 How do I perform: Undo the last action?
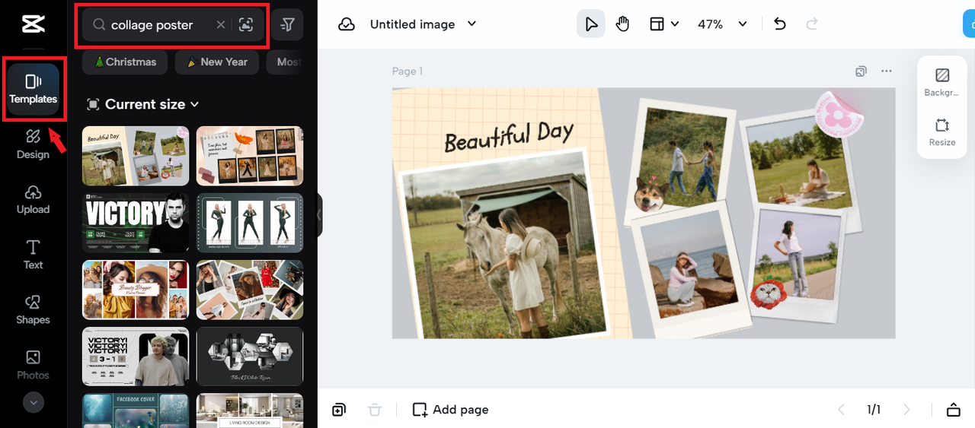(780, 24)
